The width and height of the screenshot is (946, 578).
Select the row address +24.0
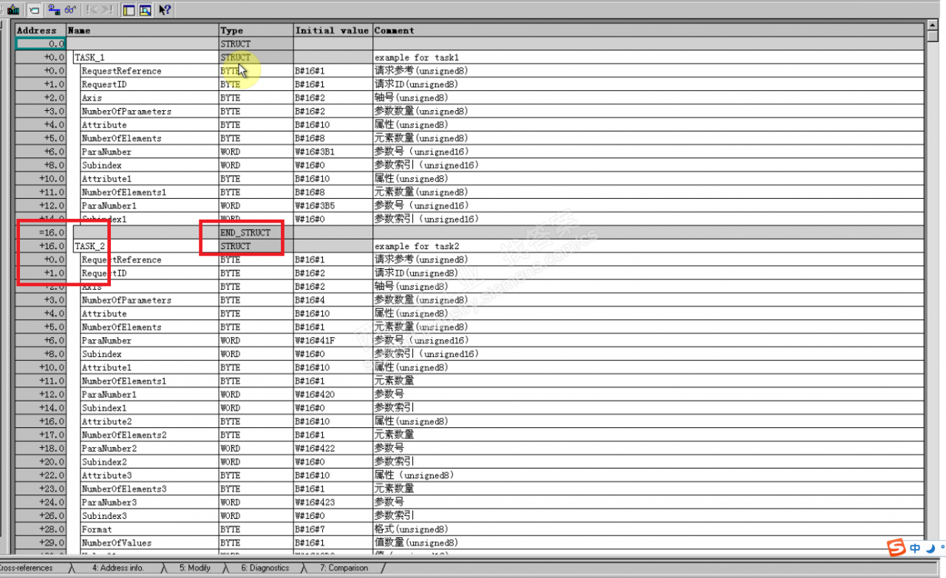tap(41, 503)
